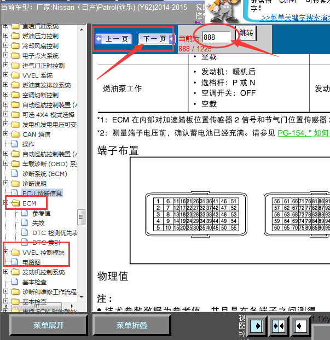Image resolution: width=330 pixels, height=340 pixels.
Task: Open the 操作 document icon in tree
Action: [15, 144]
